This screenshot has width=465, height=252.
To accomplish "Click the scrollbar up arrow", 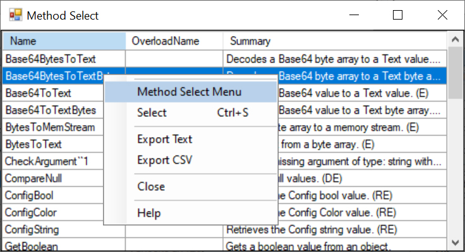I will [456, 39].
